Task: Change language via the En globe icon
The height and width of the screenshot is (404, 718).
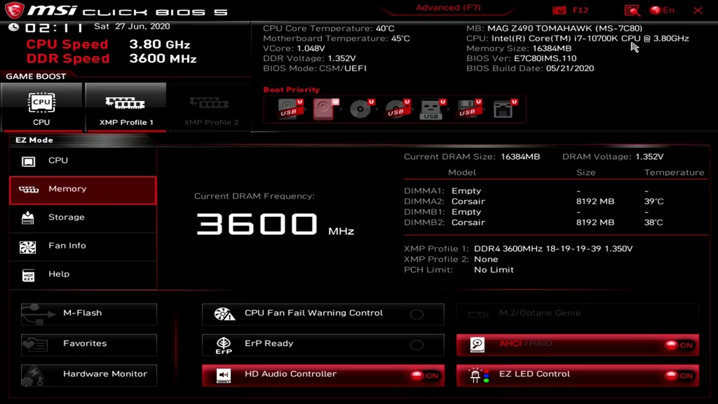Action: (662, 10)
